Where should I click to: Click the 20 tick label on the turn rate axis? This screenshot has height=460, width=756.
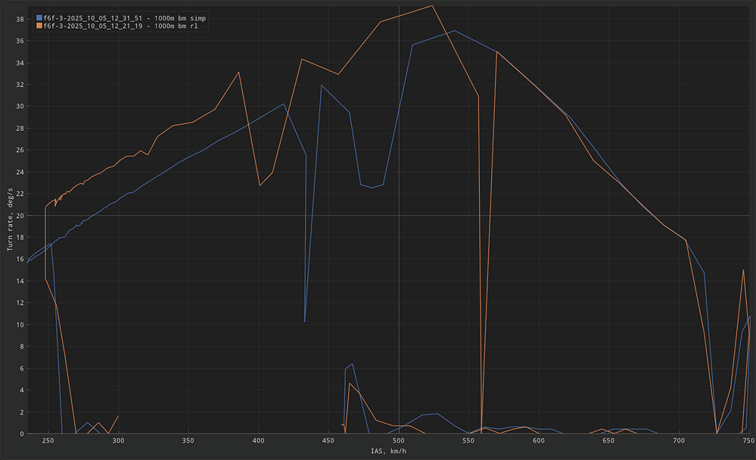click(x=20, y=216)
